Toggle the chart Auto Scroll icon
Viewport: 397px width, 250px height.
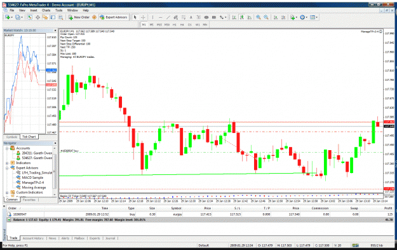click(276, 17)
